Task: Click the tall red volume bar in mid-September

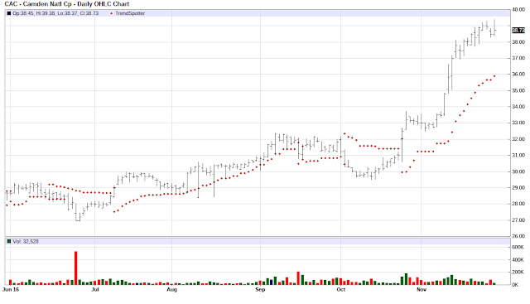Action: [298, 278]
